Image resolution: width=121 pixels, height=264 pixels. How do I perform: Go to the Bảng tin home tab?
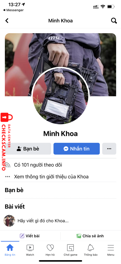coord(10,250)
